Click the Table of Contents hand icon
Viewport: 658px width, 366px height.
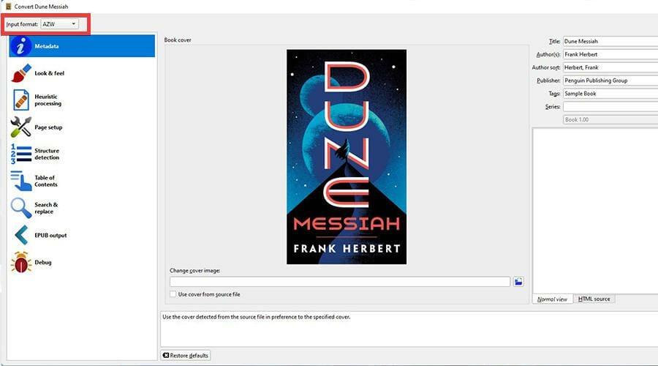tap(21, 181)
